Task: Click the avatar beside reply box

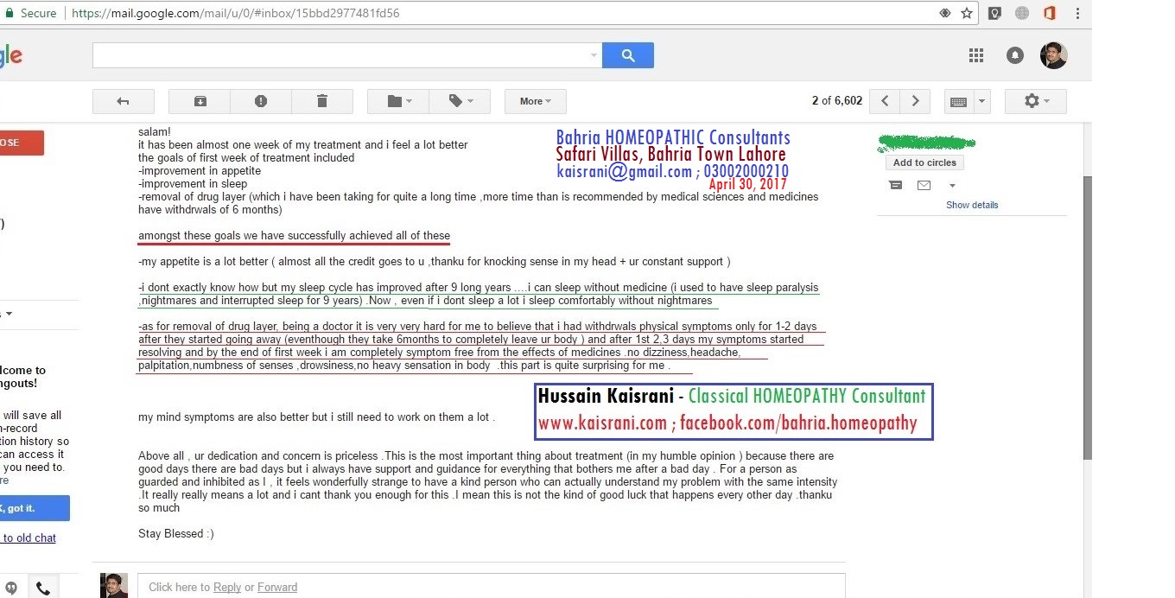Action: click(x=113, y=585)
